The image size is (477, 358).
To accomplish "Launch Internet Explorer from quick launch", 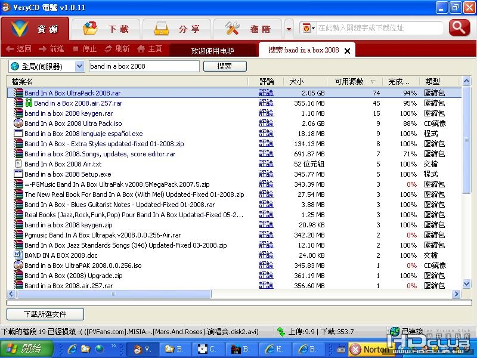I will coord(72,349).
